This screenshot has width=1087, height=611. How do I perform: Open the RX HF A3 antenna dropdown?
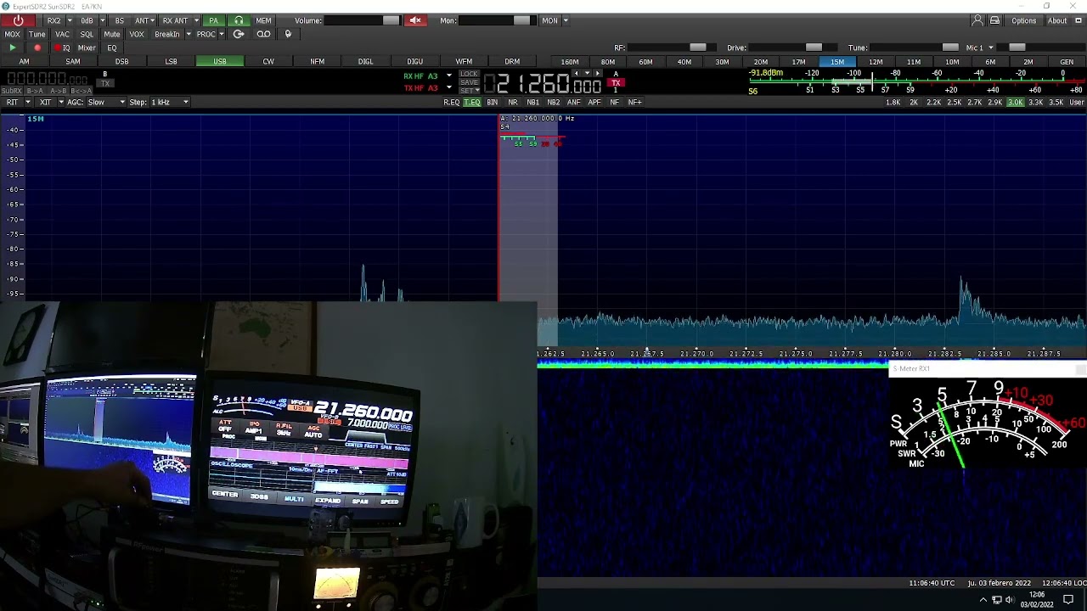click(449, 76)
